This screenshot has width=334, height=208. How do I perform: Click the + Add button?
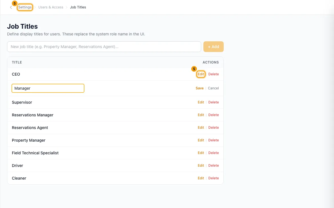click(x=214, y=47)
